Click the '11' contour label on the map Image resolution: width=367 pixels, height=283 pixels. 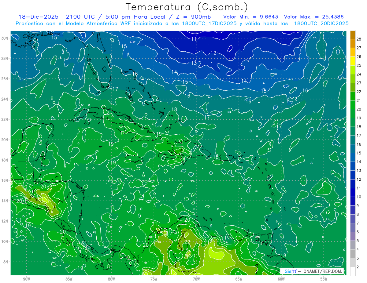194,39
